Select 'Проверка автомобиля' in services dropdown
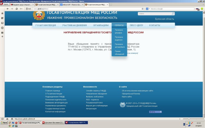 119,45
